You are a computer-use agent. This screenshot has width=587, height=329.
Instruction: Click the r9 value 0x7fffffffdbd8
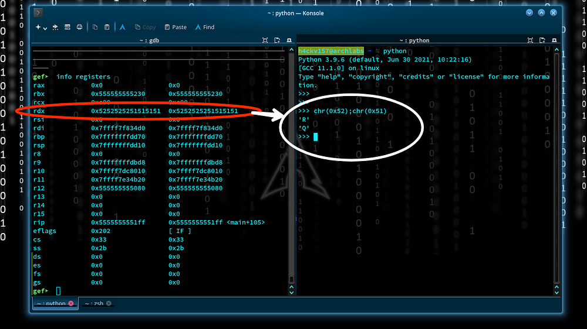[x=118, y=162]
